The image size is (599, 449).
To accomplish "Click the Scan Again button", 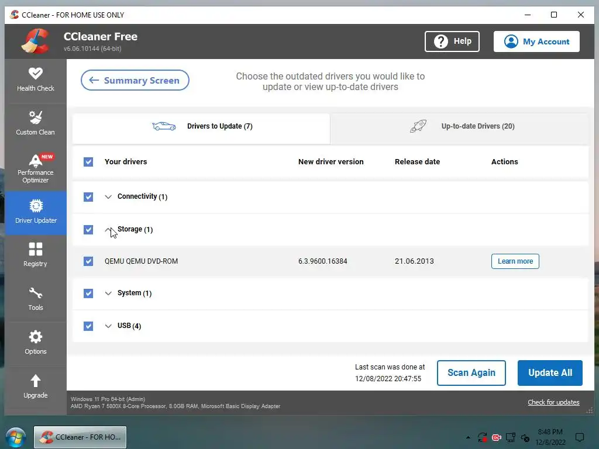I will [471, 373].
